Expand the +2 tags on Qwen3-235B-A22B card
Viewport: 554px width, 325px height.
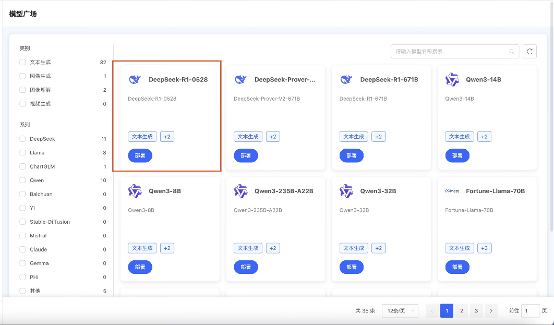(273, 248)
